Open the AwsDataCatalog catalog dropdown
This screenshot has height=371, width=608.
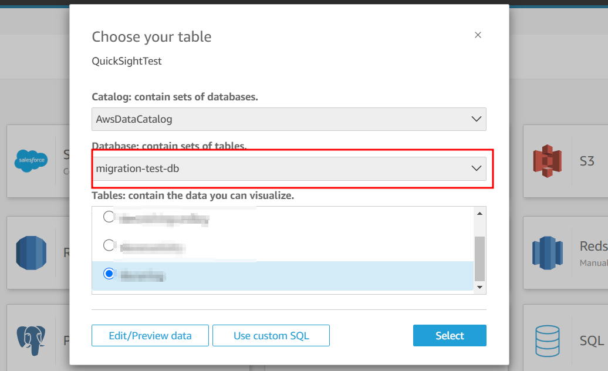pyautogui.click(x=289, y=119)
